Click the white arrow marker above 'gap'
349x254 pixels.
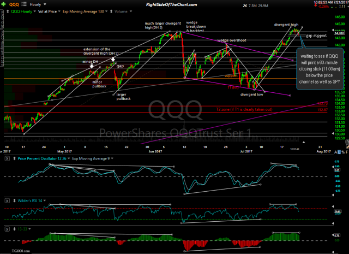[x=113, y=59]
